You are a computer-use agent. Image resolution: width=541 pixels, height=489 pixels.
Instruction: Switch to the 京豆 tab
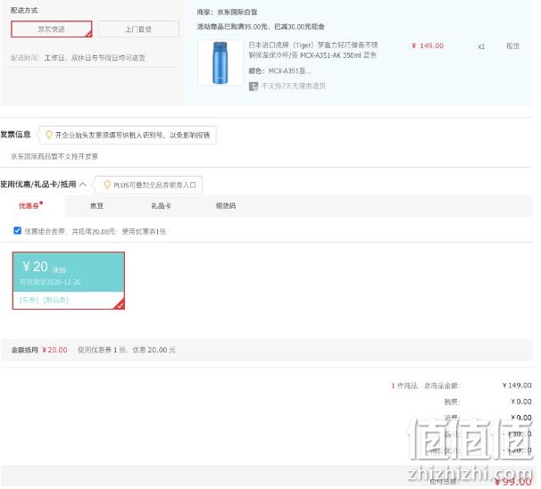pos(96,206)
